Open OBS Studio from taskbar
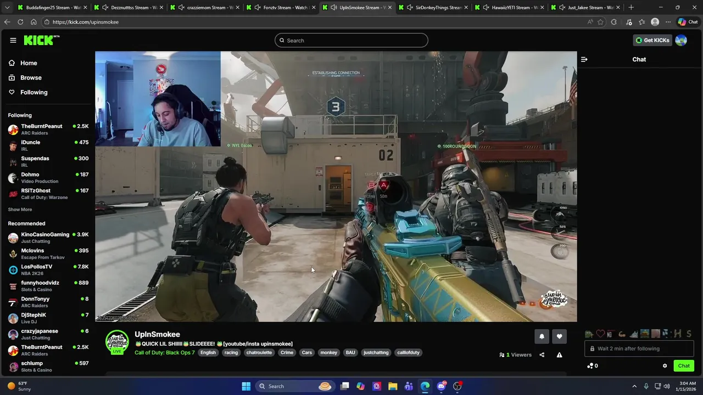 click(457, 386)
